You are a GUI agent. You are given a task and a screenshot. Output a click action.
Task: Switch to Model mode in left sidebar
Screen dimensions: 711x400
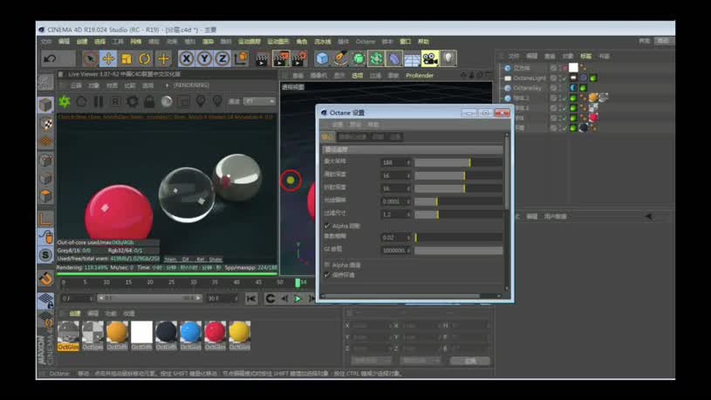45,105
